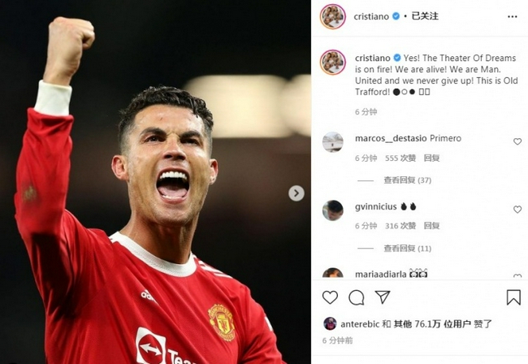Expand the 11 replies to gvinnicius

pos(408,249)
